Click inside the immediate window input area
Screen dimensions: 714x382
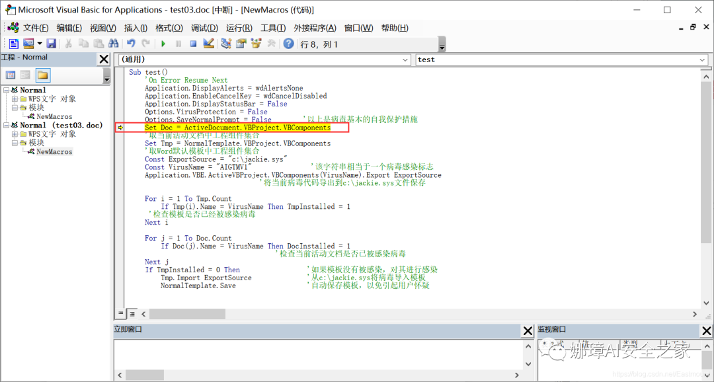318,354
